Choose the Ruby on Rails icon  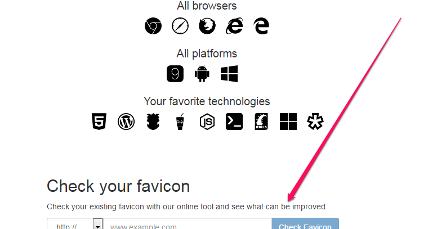coord(261,122)
